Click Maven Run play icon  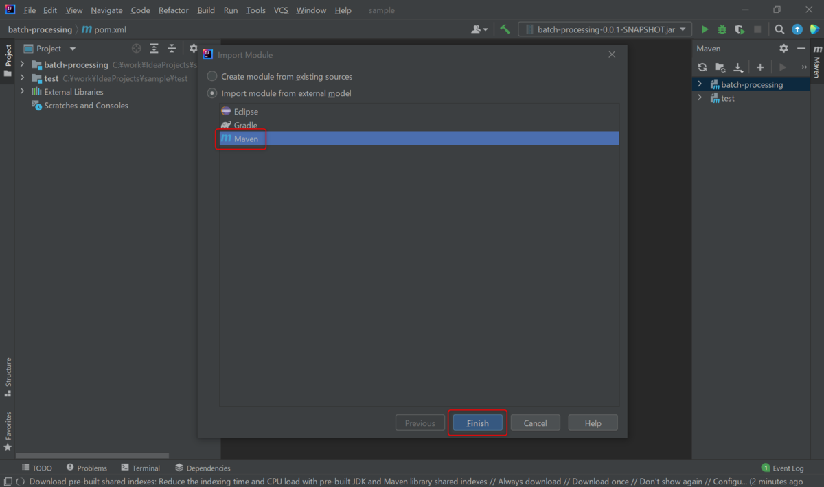[x=782, y=67]
